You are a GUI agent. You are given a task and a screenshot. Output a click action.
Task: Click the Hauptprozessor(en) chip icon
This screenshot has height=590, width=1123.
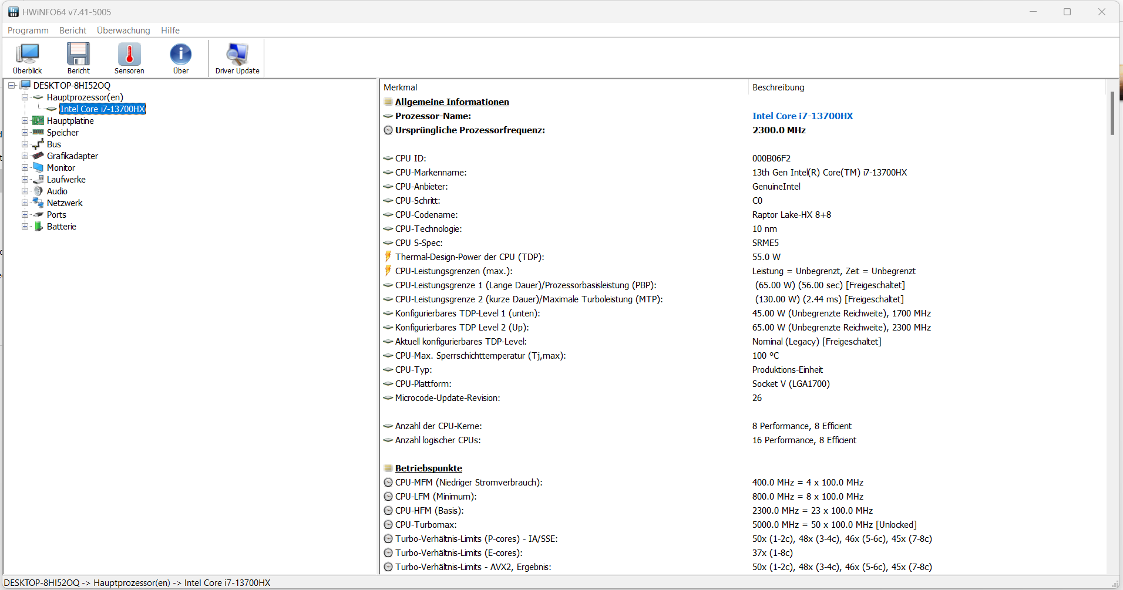(38, 97)
